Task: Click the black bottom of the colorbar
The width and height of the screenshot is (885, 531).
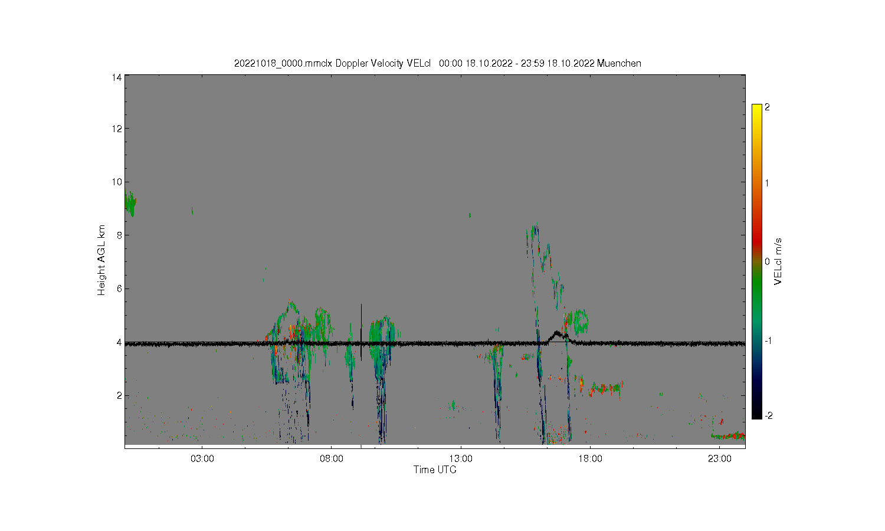Action: (757, 414)
